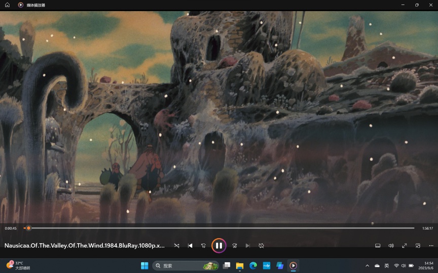Launch Microsoft Edge from taskbar
This screenshot has width=438, height=273.
coord(253,266)
